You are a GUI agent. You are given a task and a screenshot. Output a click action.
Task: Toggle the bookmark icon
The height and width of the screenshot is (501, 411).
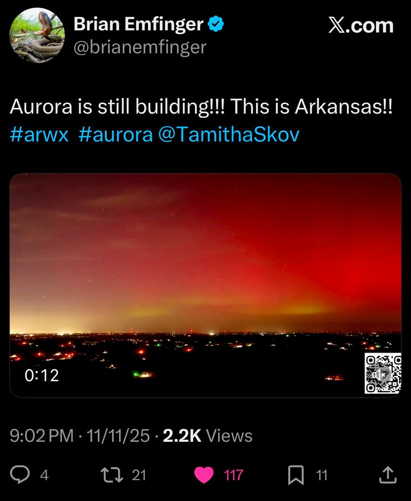tap(296, 475)
